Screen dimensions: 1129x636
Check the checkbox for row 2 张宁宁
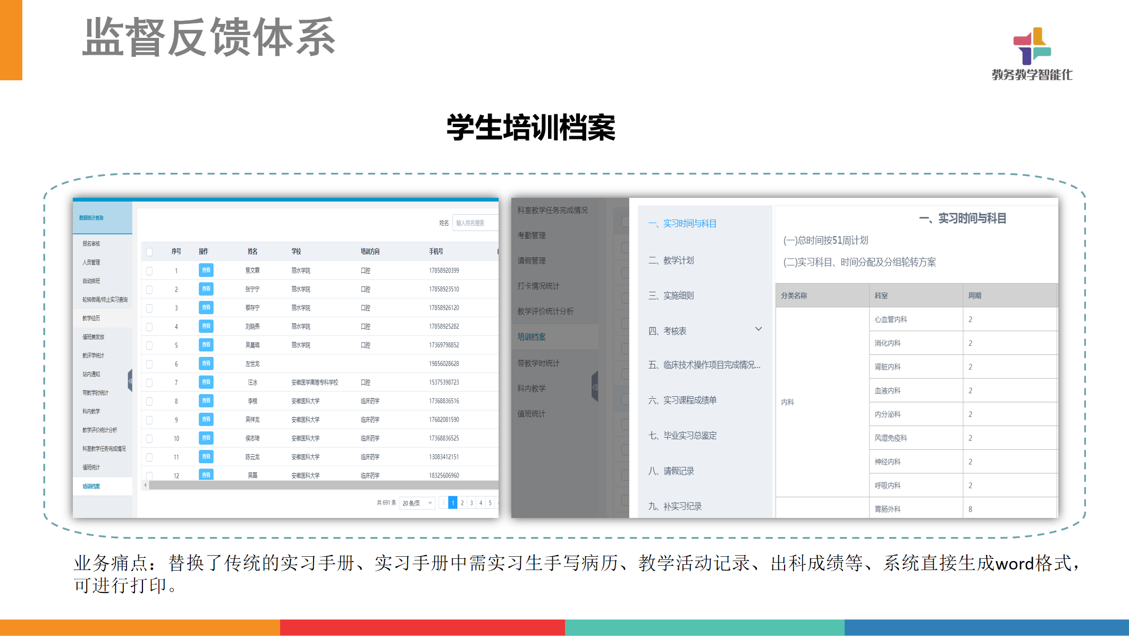pyautogui.click(x=149, y=289)
